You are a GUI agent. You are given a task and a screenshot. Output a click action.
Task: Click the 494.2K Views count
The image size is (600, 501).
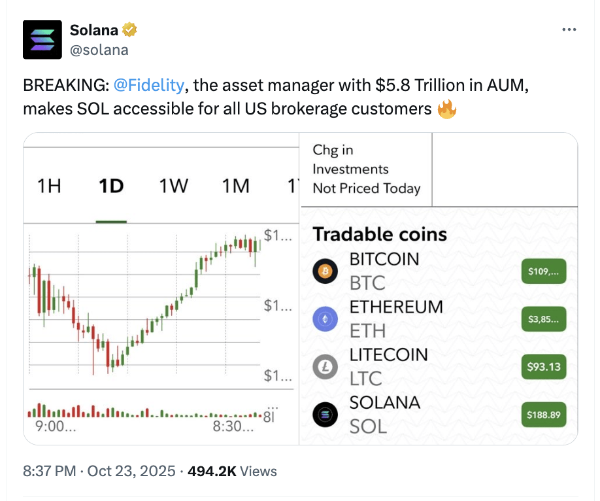tap(232, 471)
